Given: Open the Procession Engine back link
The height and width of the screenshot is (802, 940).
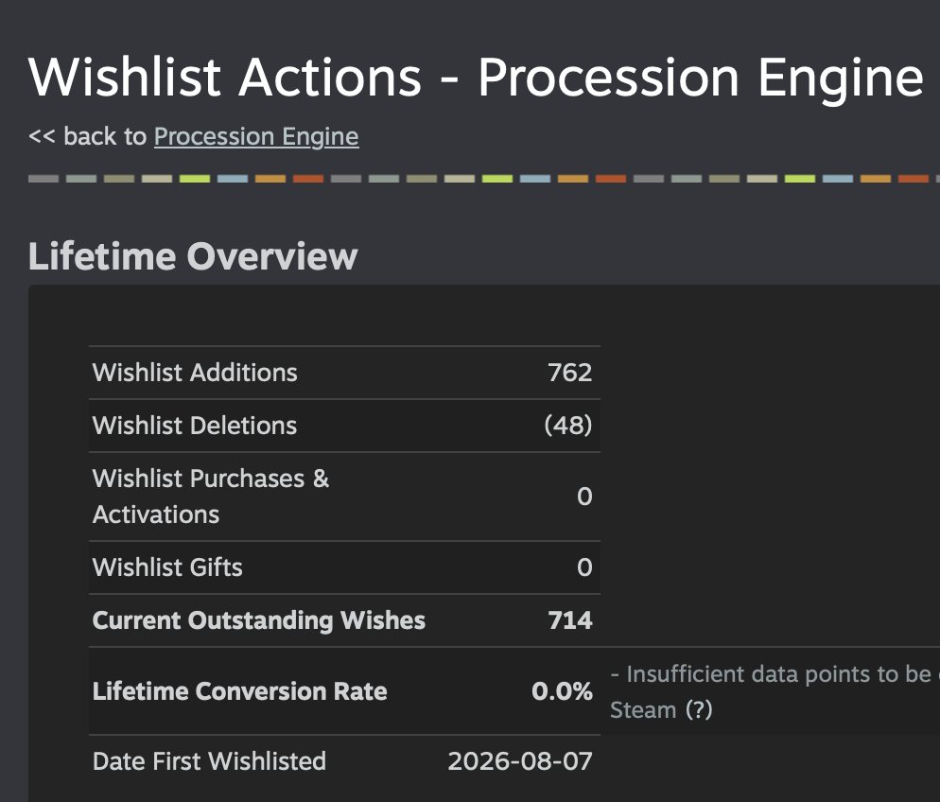Looking at the screenshot, I should click(x=256, y=137).
